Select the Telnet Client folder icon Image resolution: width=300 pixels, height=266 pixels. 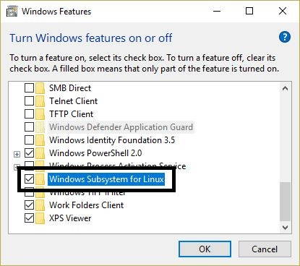click(40, 101)
